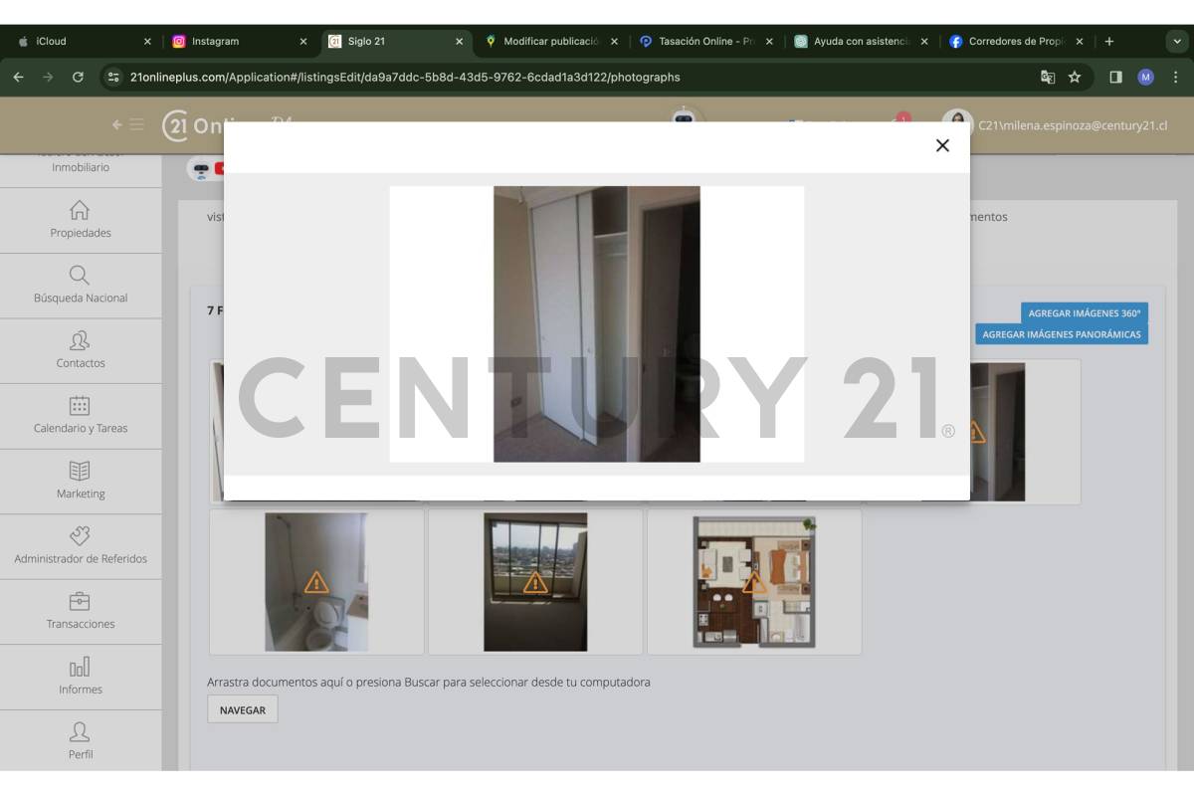Click the NAVEGAR button
Screen dimensions: 1194x796
click(243, 710)
